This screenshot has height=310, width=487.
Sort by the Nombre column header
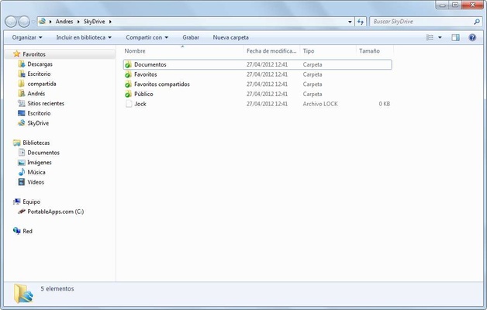pyautogui.click(x=183, y=51)
